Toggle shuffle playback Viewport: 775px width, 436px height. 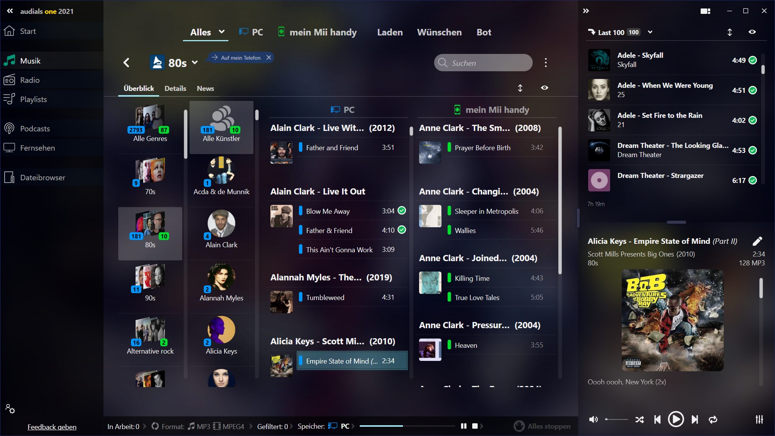(640, 419)
